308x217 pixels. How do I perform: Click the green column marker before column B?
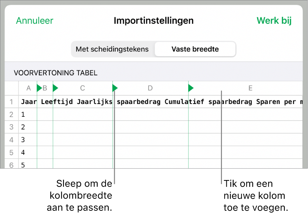[x=39, y=88]
